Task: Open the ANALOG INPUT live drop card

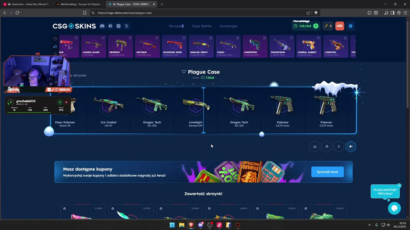Action: coord(201,46)
